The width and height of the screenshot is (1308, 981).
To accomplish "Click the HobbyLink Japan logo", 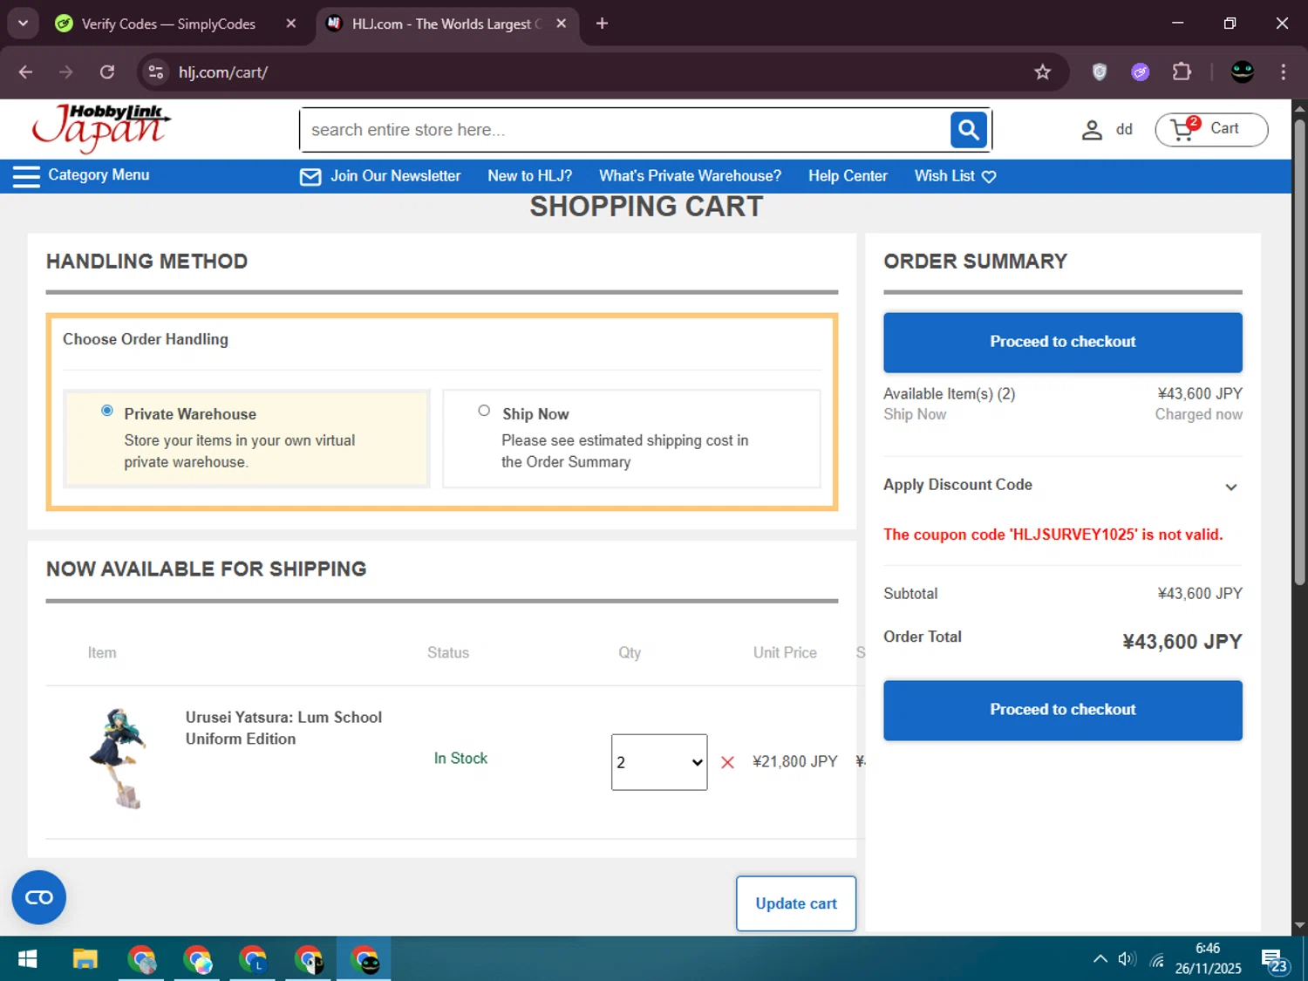I will pos(101,129).
